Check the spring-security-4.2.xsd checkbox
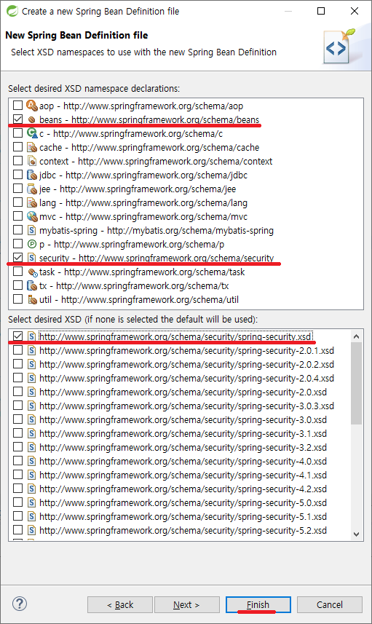This screenshot has width=372, height=624. coord(17,489)
